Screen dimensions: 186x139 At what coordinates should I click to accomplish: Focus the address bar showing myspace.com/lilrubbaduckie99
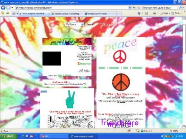coord(72,8)
